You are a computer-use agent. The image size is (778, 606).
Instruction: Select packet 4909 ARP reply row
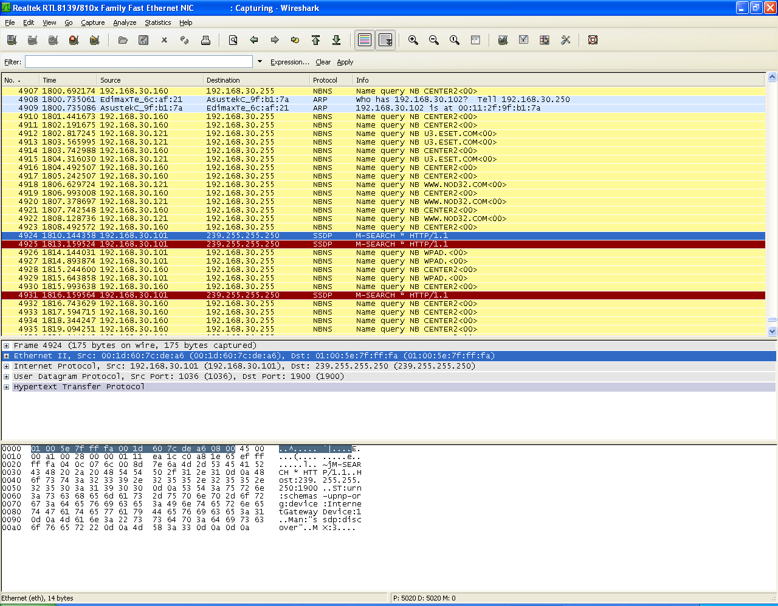pos(383,108)
